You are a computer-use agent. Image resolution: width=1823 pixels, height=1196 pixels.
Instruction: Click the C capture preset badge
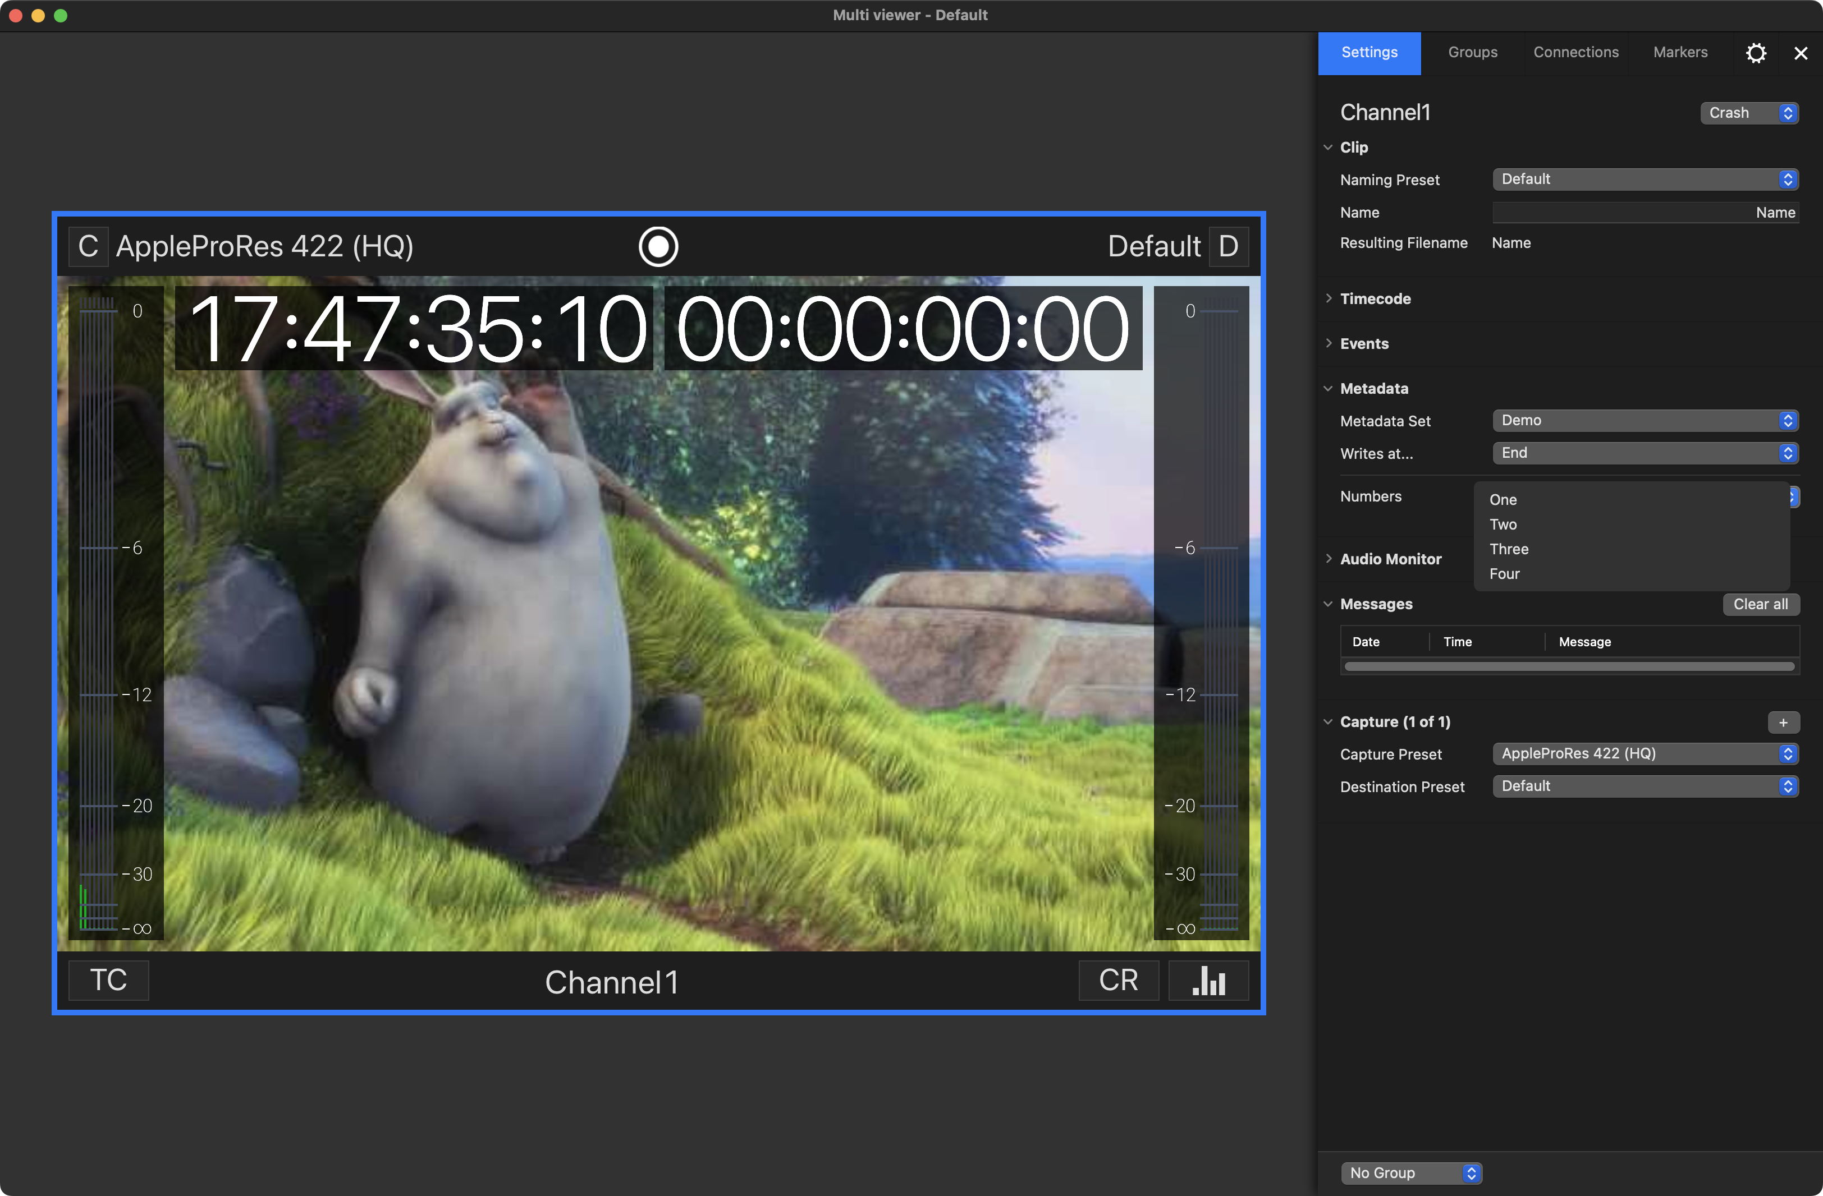click(88, 247)
